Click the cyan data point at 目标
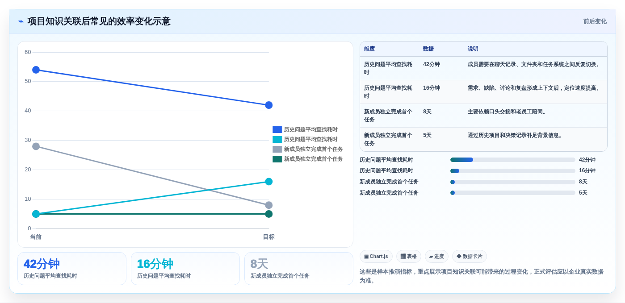Screen dimensions: 625x303 pos(268,182)
